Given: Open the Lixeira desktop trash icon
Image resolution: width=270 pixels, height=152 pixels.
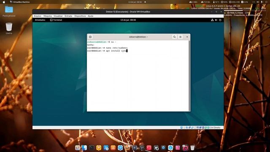Looking at the screenshot, I should tap(9, 28).
